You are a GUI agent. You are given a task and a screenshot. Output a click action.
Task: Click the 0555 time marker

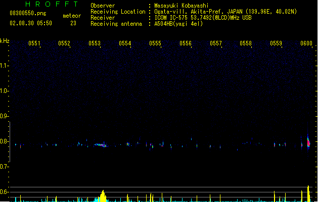click(155, 43)
